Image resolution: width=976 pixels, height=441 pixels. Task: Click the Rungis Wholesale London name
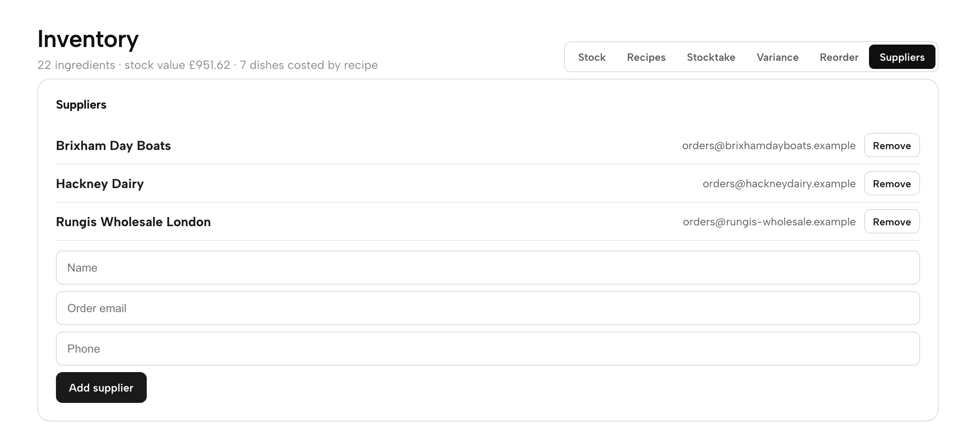coord(133,222)
